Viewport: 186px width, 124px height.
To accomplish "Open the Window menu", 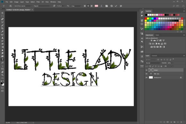I will 53,2.
